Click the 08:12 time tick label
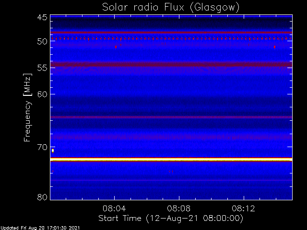307x230 pixels. [244, 208]
